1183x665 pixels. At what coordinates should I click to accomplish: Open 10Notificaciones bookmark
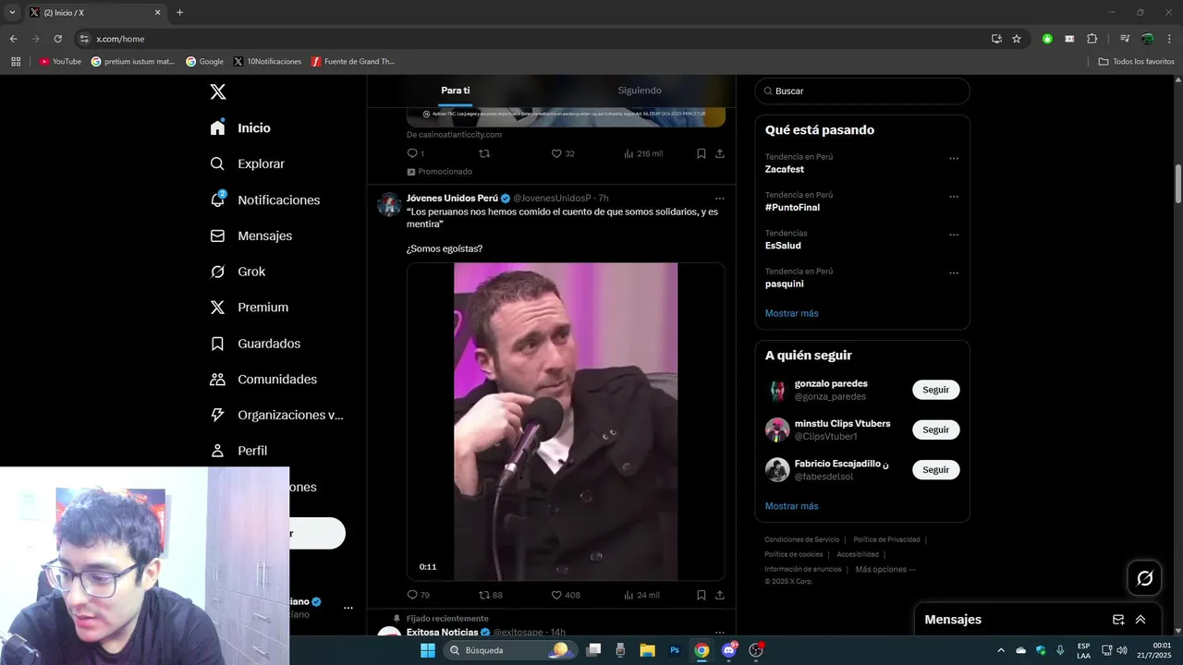[x=268, y=62]
